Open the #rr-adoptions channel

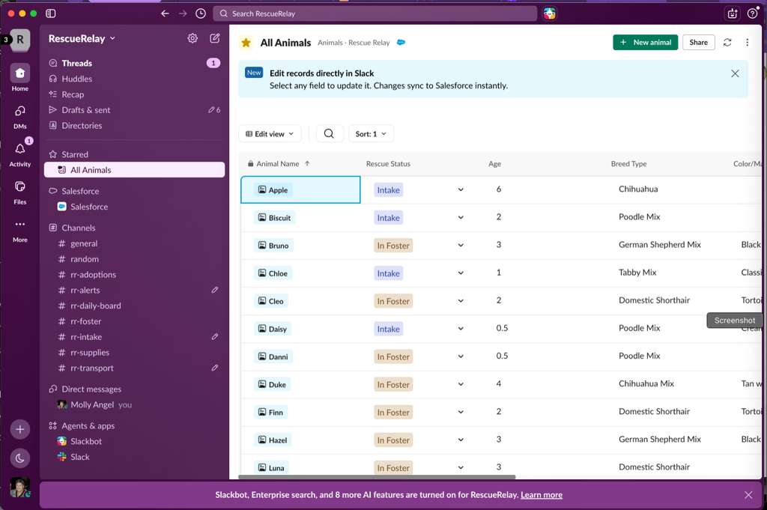(134, 274)
